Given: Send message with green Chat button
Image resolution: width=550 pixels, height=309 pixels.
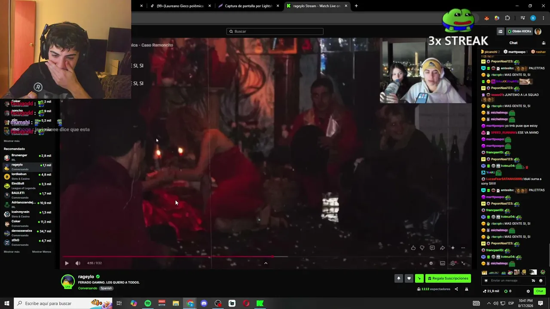Looking at the screenshot, I should [540, 291].
